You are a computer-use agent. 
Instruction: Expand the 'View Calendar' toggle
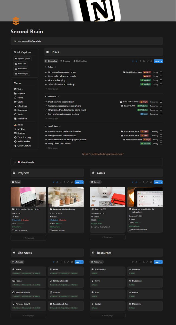point(15,162)
